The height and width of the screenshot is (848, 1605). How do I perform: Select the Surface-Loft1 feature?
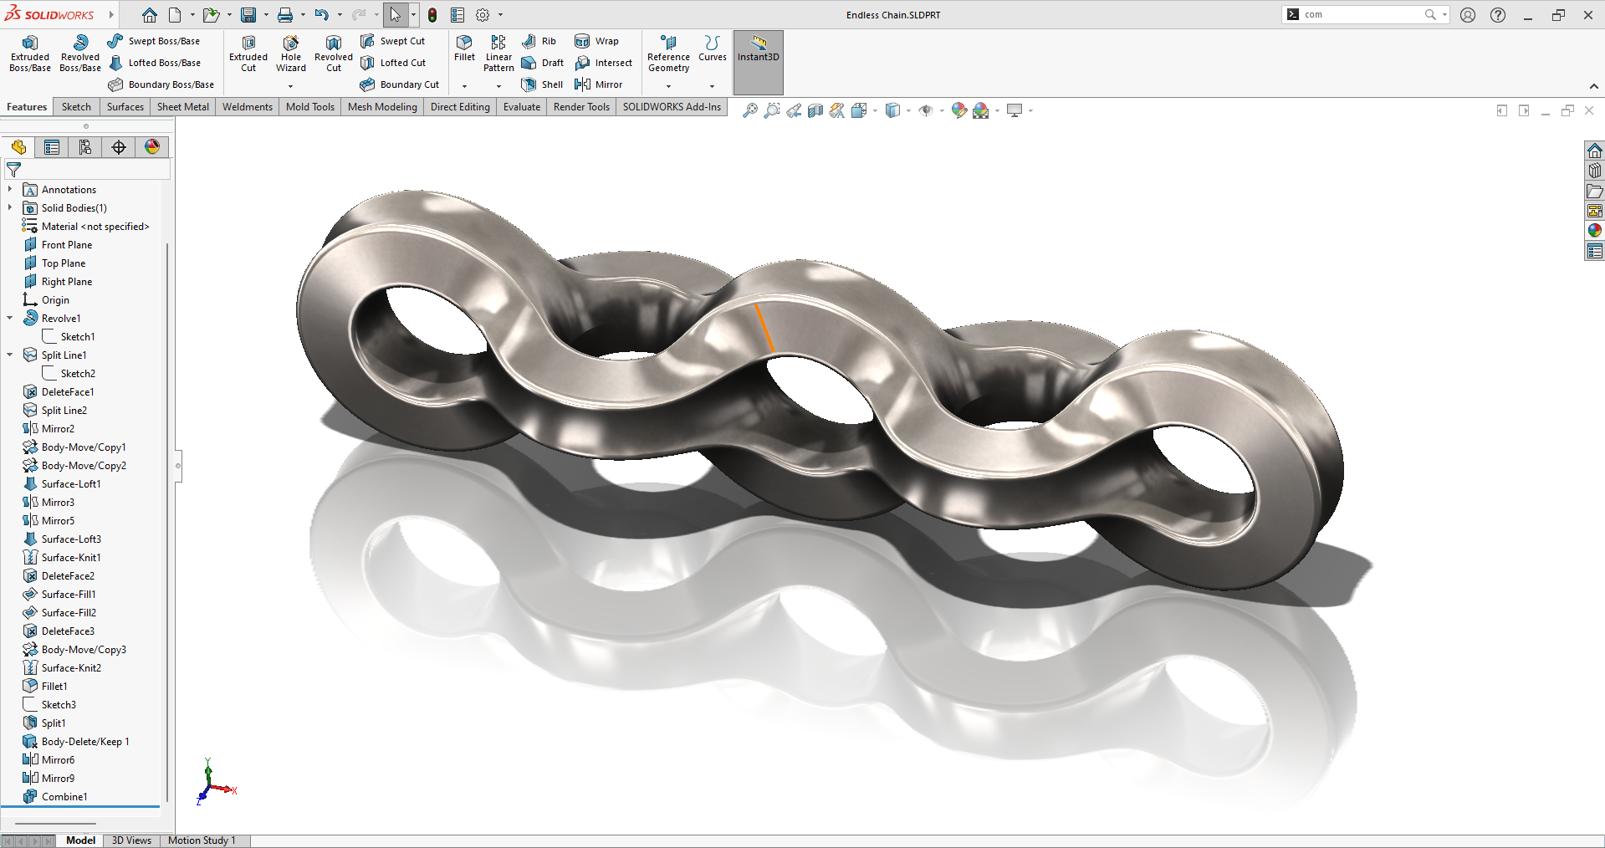(71, 484)
